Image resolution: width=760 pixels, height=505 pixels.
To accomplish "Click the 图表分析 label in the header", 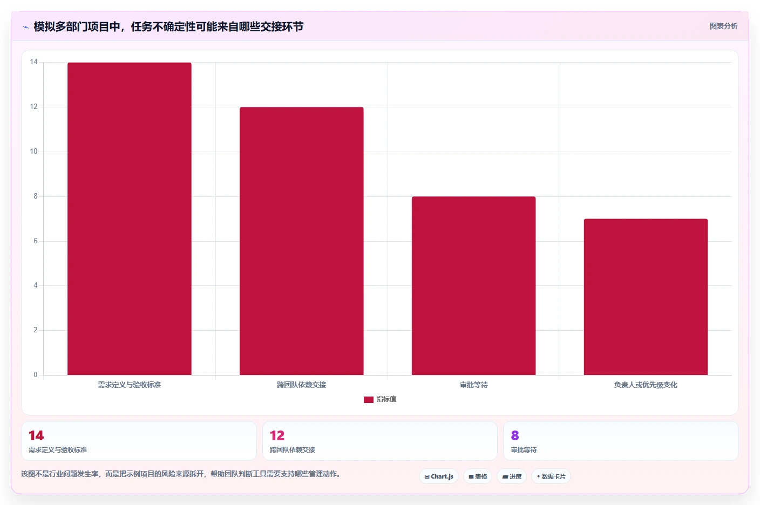I will pyautogui.click(x=723, y=26).
